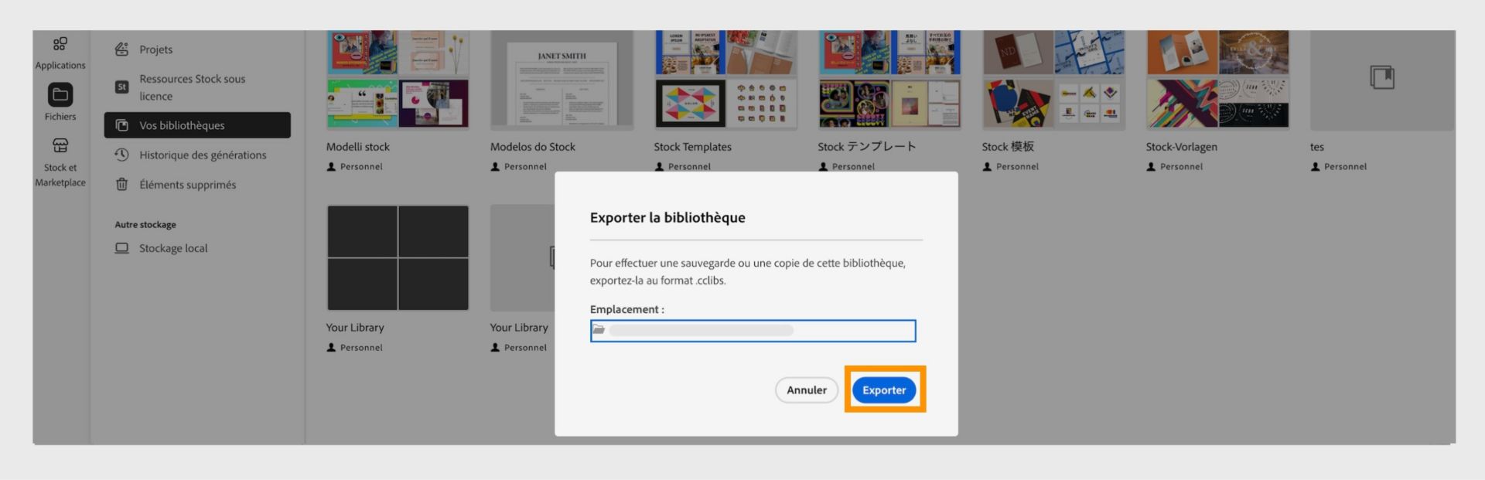Click the Modelli stock label

[x=357, y=147]
